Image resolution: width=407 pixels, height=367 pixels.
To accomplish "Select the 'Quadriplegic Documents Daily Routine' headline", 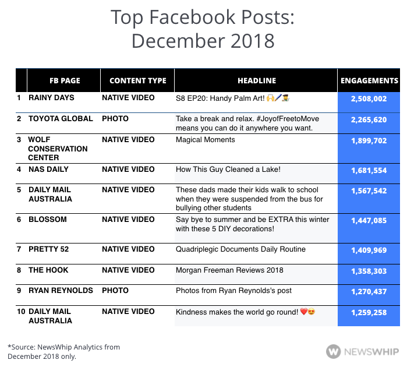I will (240, 249).
